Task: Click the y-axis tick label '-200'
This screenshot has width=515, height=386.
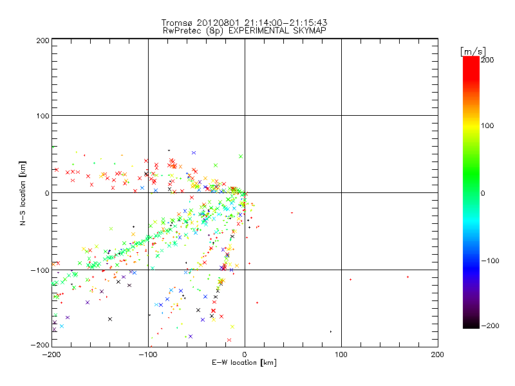Action: point(40,345)
